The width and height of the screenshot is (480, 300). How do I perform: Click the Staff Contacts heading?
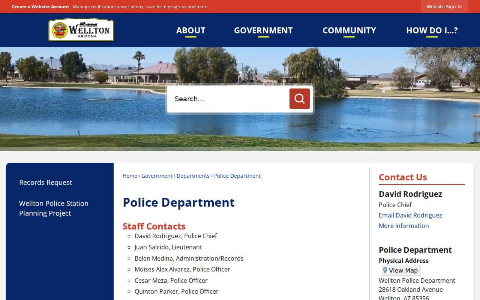[x=154, y=226]
